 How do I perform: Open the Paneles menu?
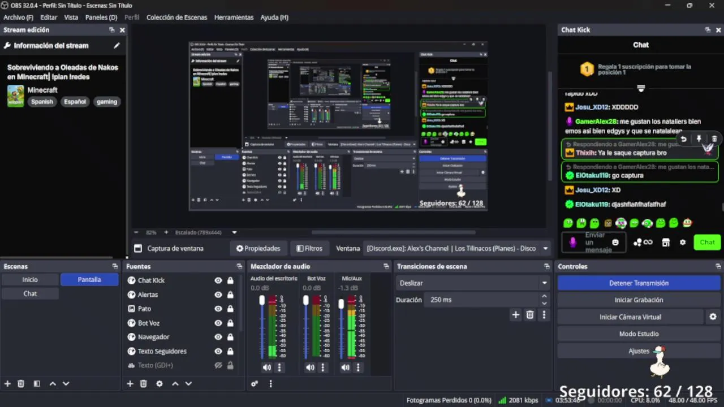(x=101, y=18)
